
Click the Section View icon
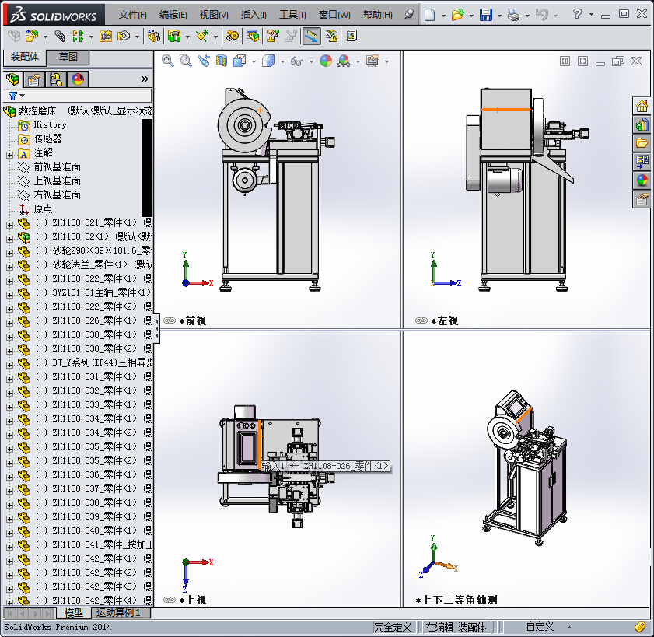click(x=222, y=61)
